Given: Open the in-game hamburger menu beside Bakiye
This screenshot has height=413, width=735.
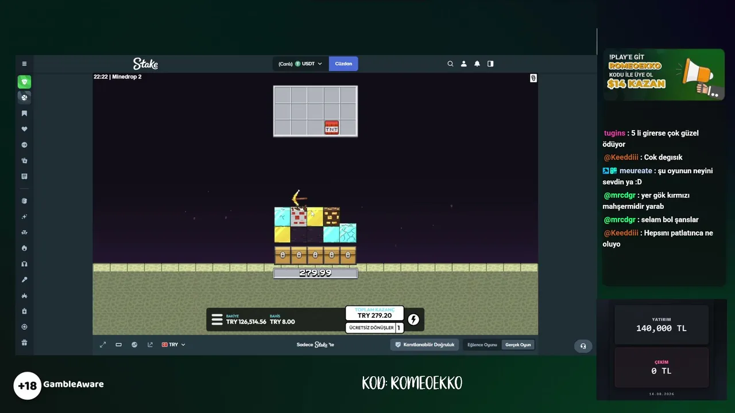Looking at the screenshot, I should point(217,320).
